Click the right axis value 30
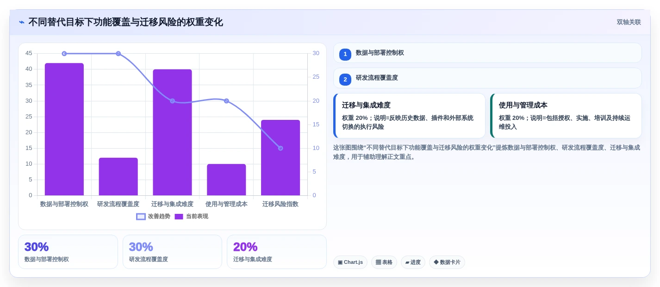Screen dimensions: 660x287 tap(316, 53)
